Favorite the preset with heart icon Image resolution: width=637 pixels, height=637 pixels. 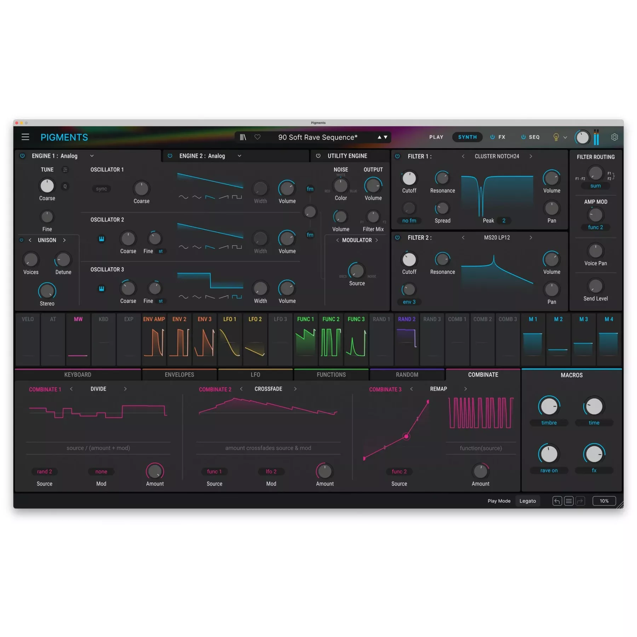(257, 137)
